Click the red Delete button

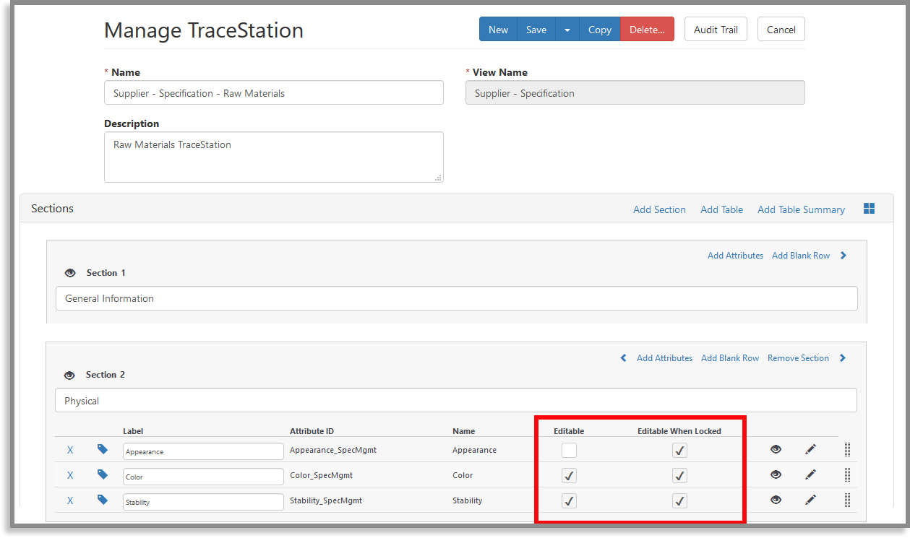click(x=647, y=30)
